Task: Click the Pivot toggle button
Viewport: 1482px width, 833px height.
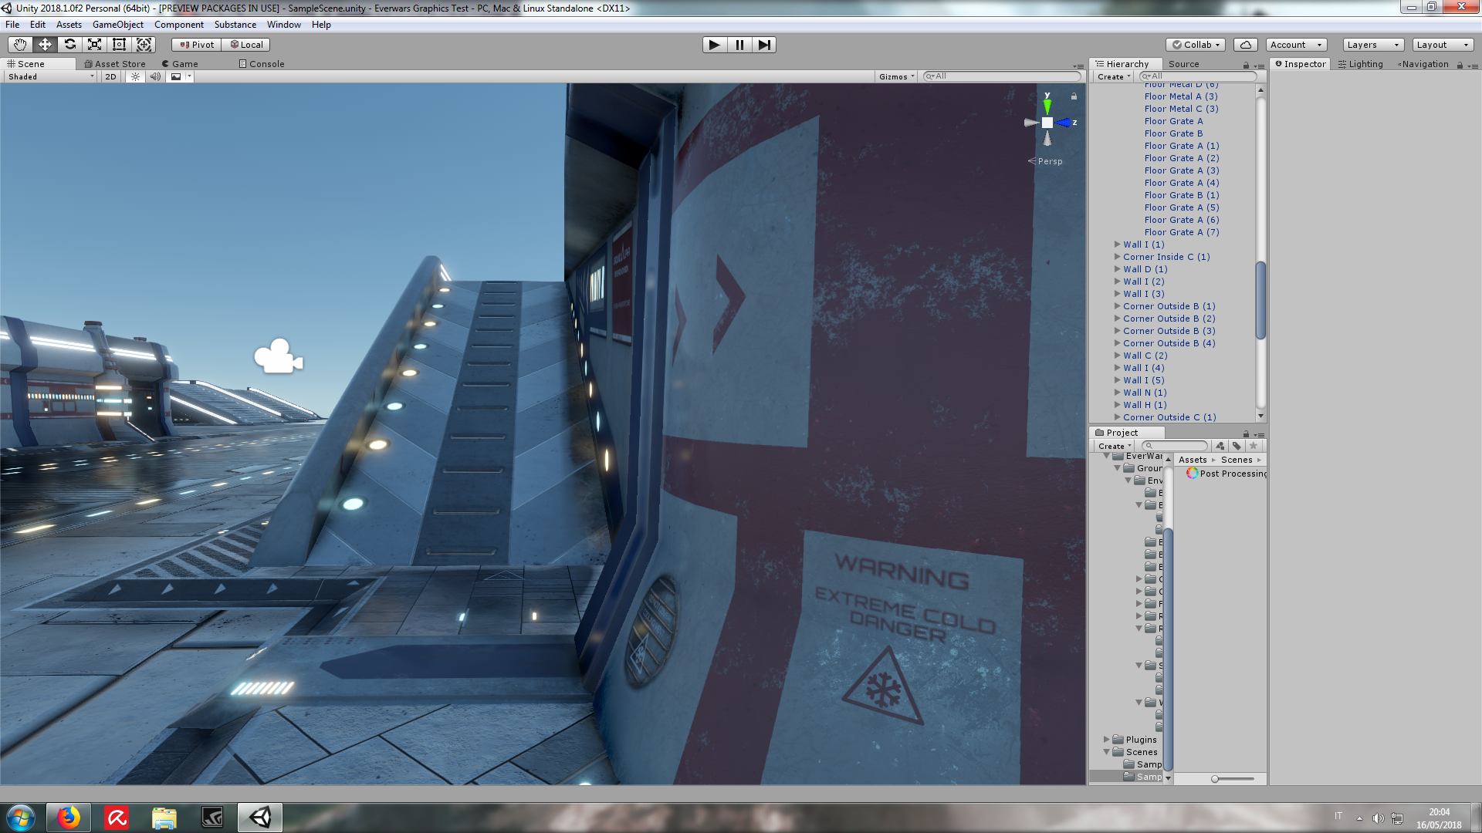Action: click(x=197, y=45)
